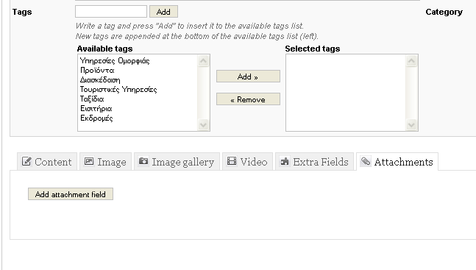Click the Add button beside the Tags field
Viewport: 476px width, 270px height.
pos(163,12)
